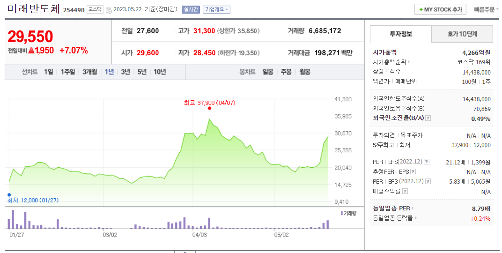Click the 저가 value 28,450
Image resolution: width=502 pixels, height=253 pixels.
point(204,53)
